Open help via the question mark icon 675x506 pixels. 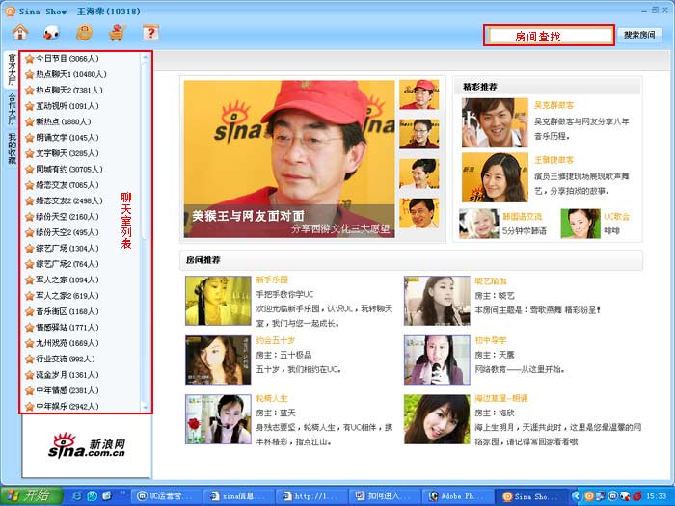coord(150,32)
